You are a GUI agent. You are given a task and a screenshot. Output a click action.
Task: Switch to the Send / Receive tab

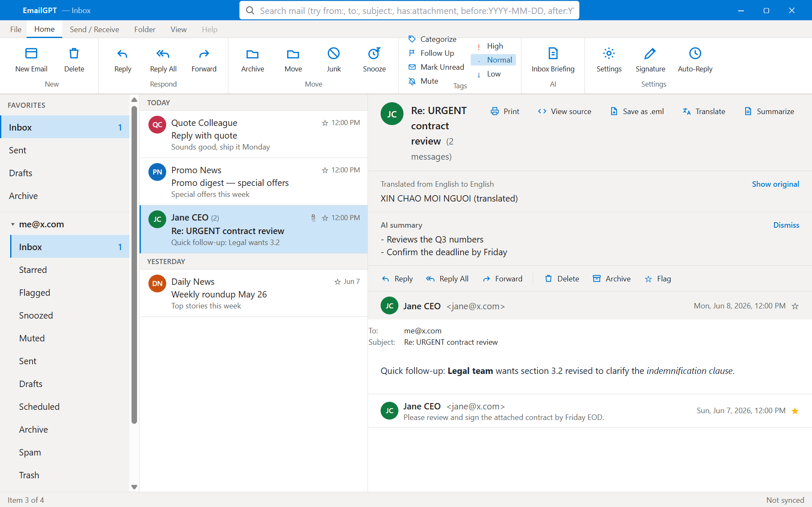tap(94, 29)
